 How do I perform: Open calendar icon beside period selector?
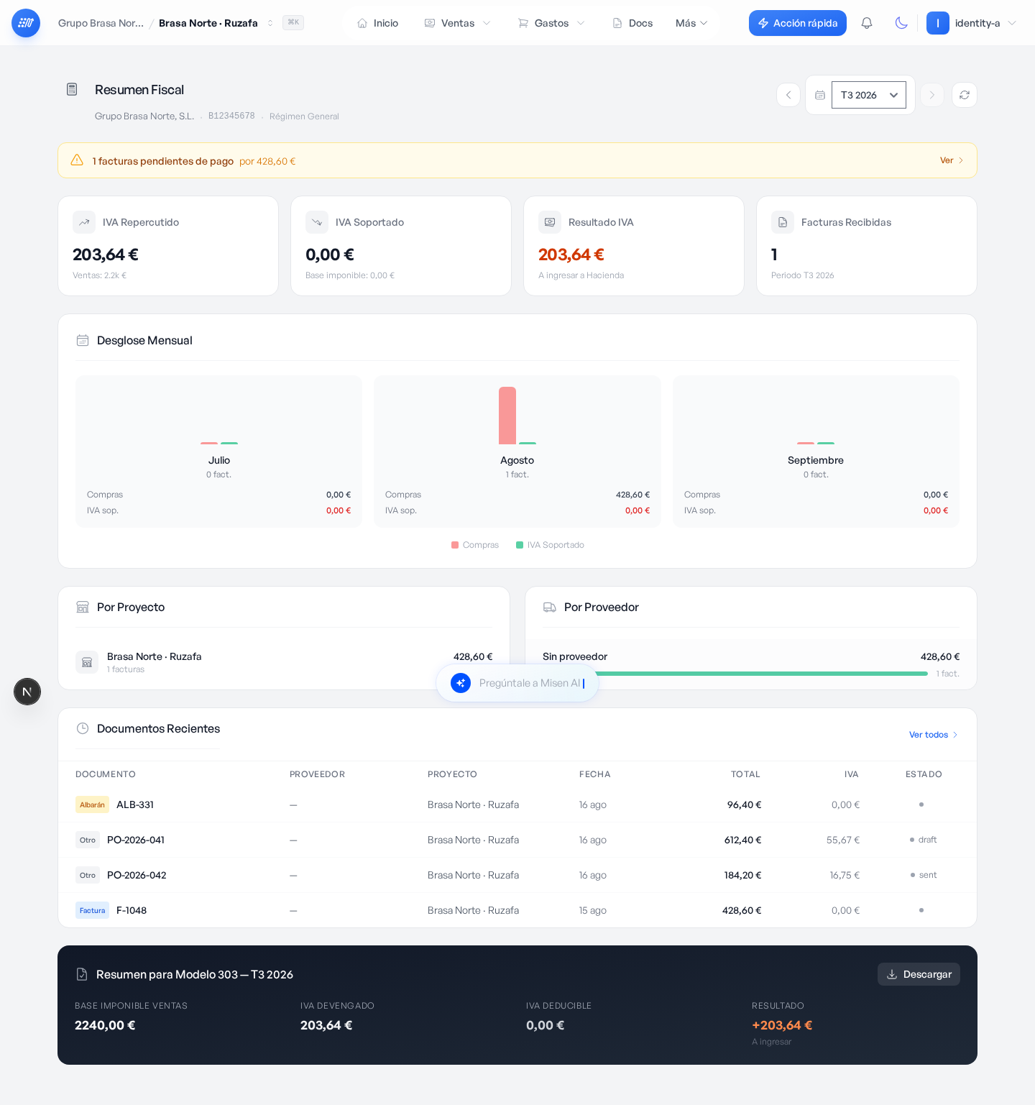(x=820, y=95)
